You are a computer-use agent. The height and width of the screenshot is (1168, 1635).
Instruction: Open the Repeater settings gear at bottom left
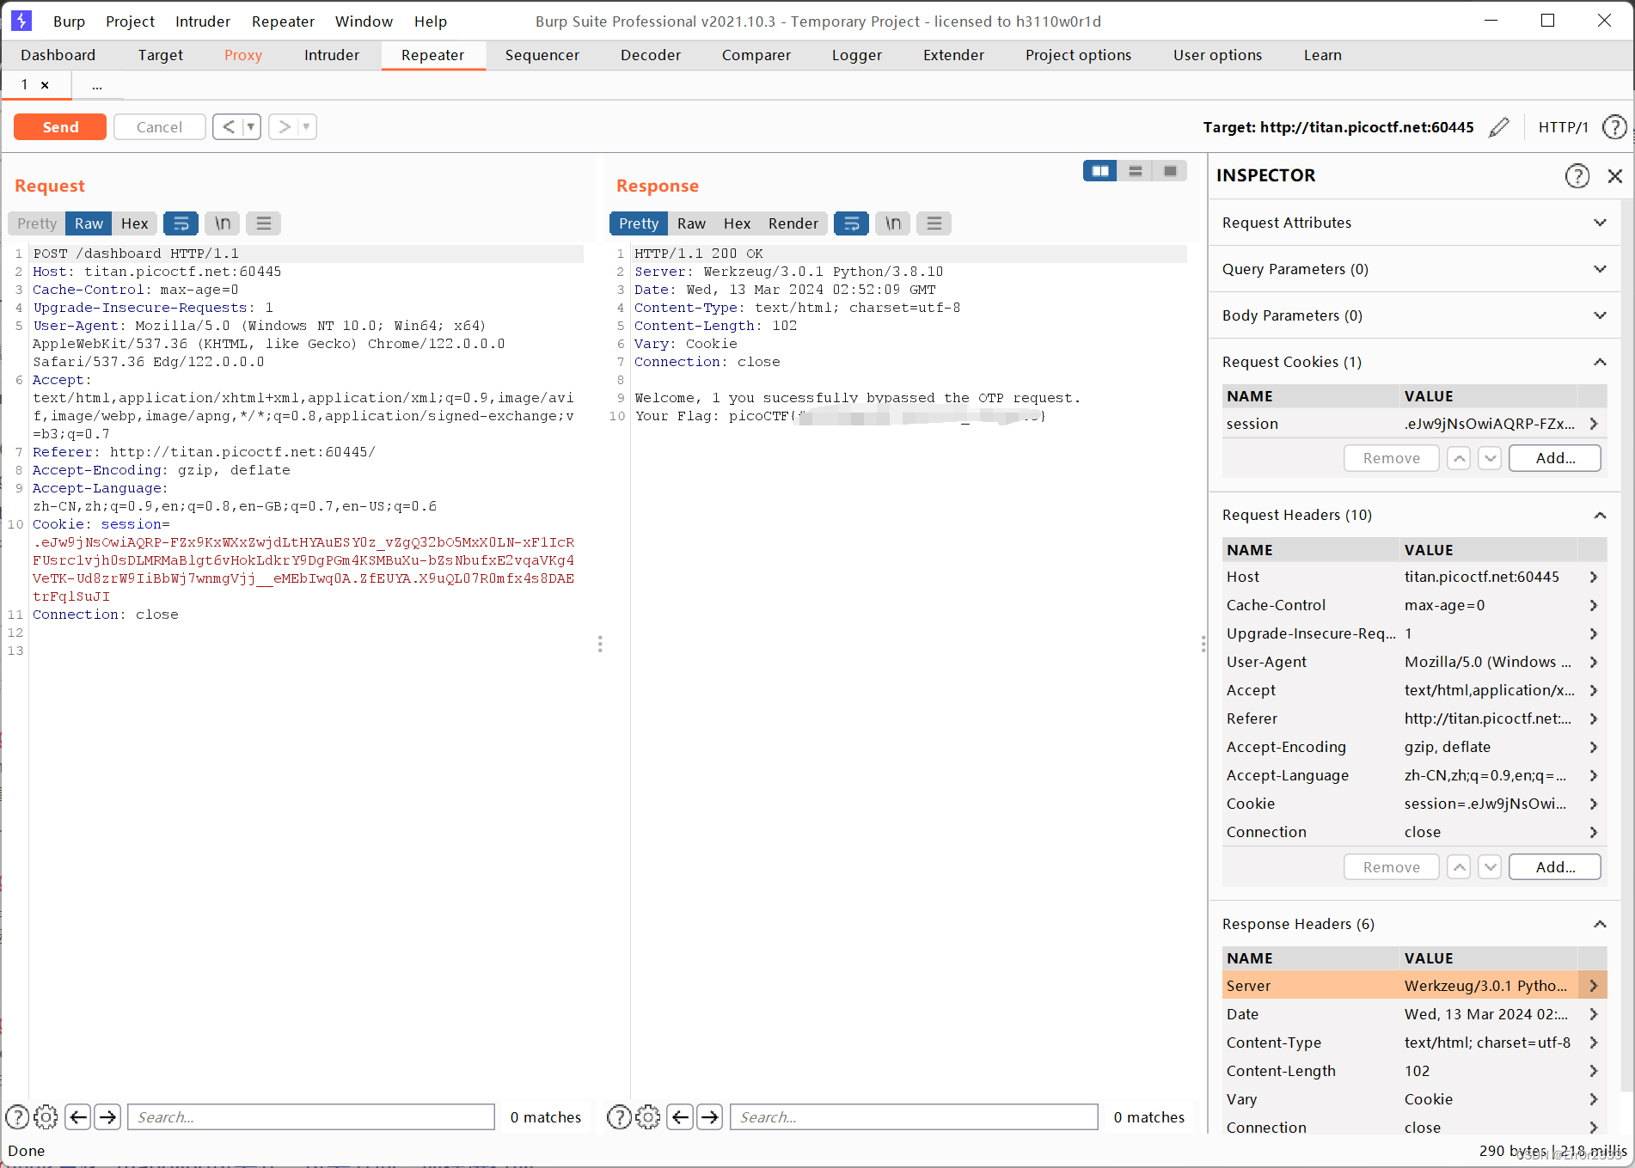pos(46,1116)
